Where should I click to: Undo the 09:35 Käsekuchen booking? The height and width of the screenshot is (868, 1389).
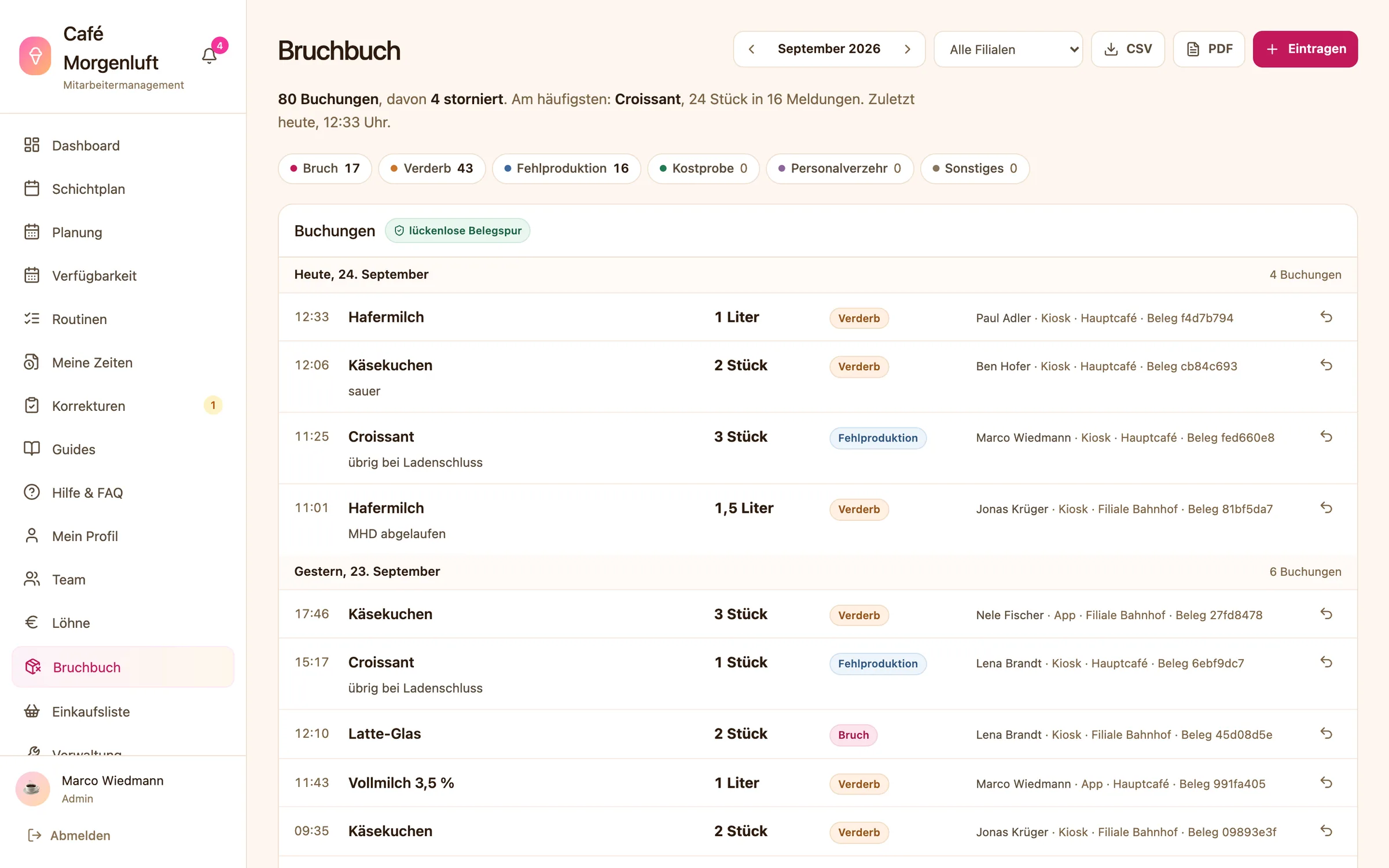click(x=1326, y=831)
